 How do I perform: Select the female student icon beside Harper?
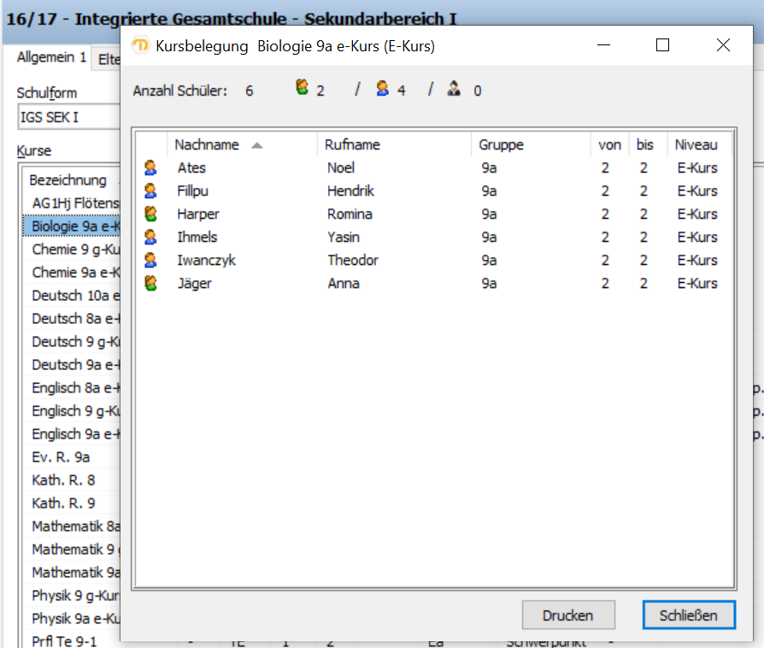(150, 215)
